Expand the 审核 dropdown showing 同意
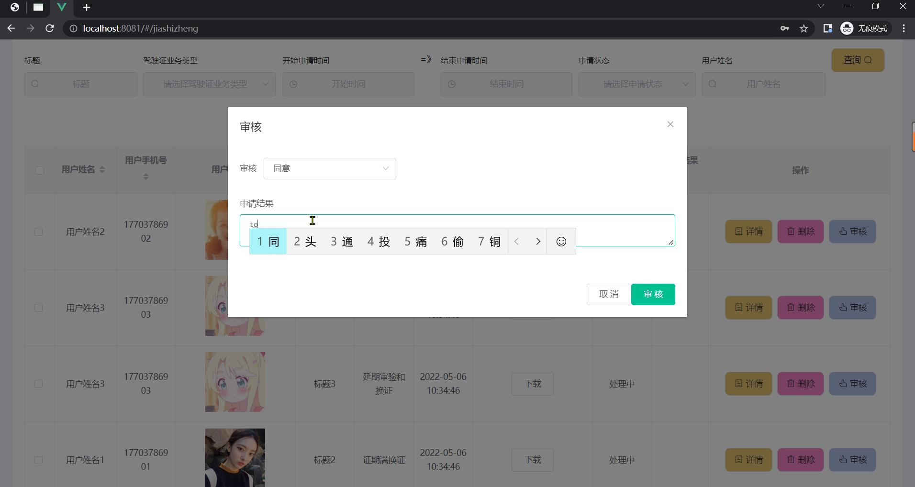 coord(330,168)
